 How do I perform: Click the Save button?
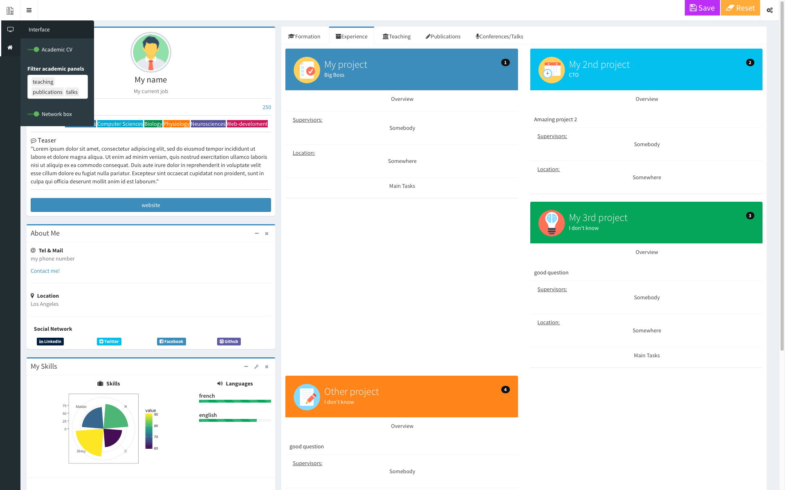702,8
